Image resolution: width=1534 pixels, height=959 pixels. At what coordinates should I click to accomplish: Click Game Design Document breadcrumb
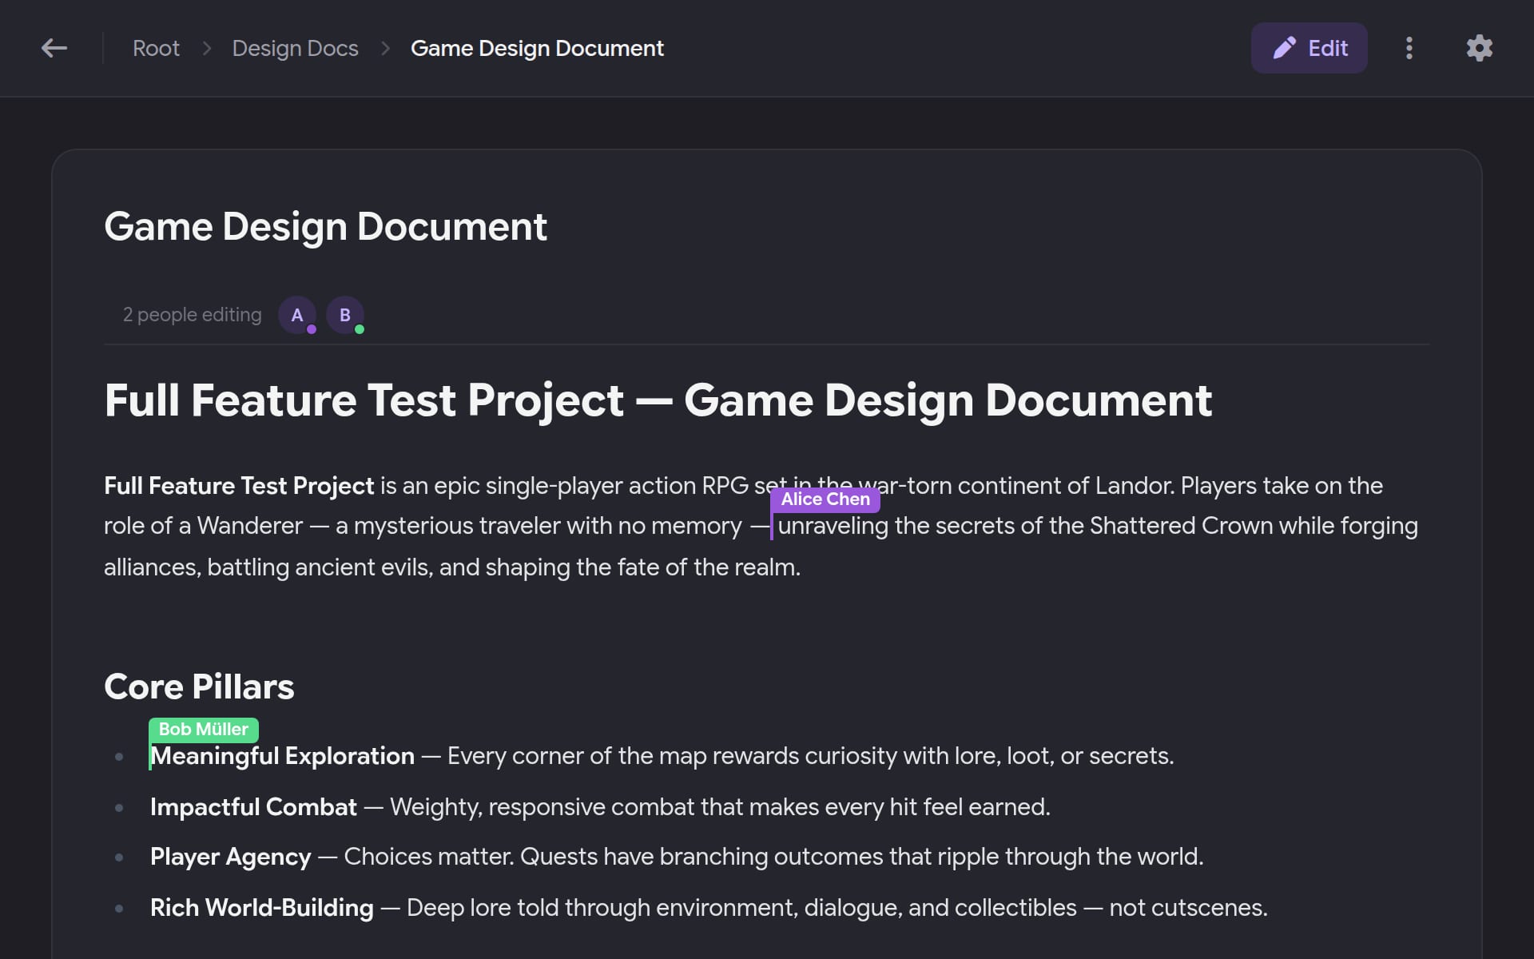pyautogui.click(x=537, y=48)
